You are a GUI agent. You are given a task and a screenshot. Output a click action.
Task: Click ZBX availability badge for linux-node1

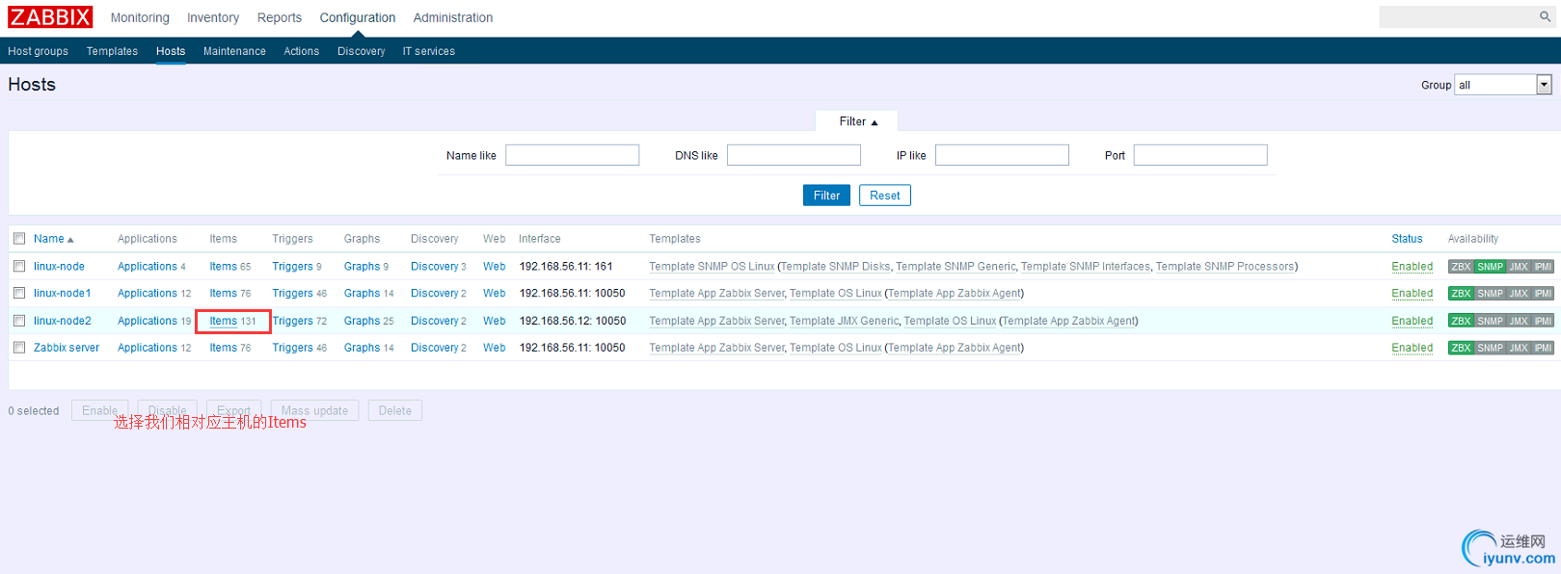coord(1461,294)
